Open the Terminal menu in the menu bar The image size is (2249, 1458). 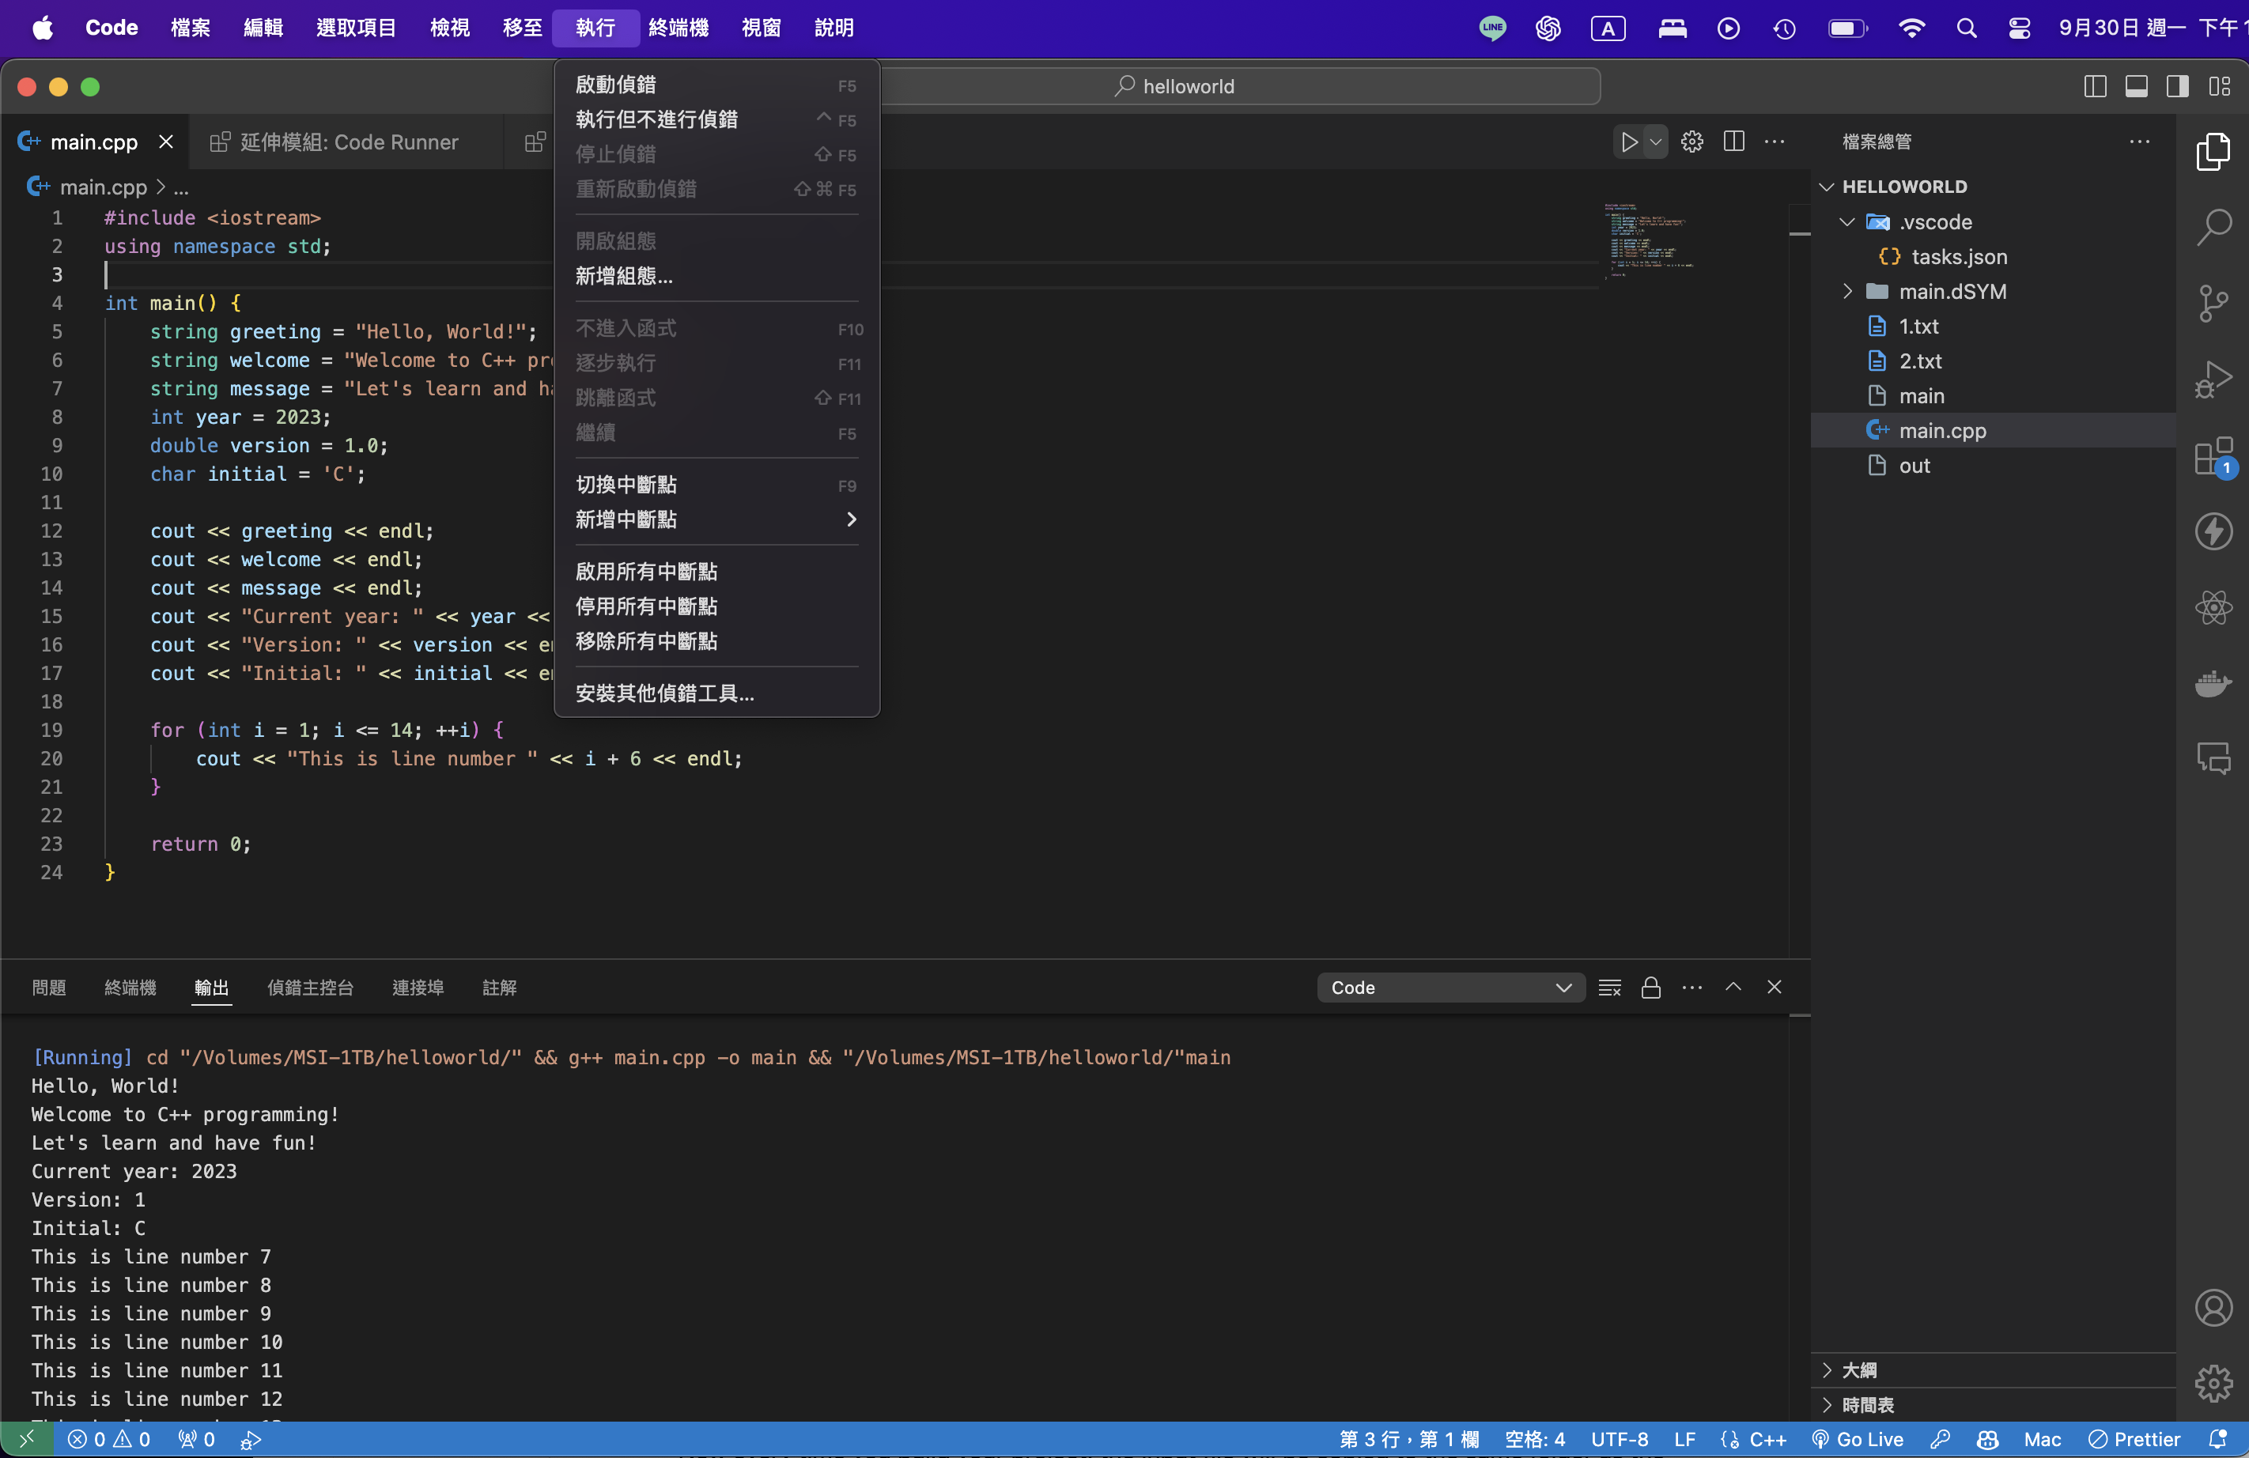point(678,28)
